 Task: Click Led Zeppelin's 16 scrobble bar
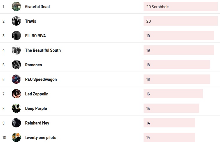click(173, 94)
